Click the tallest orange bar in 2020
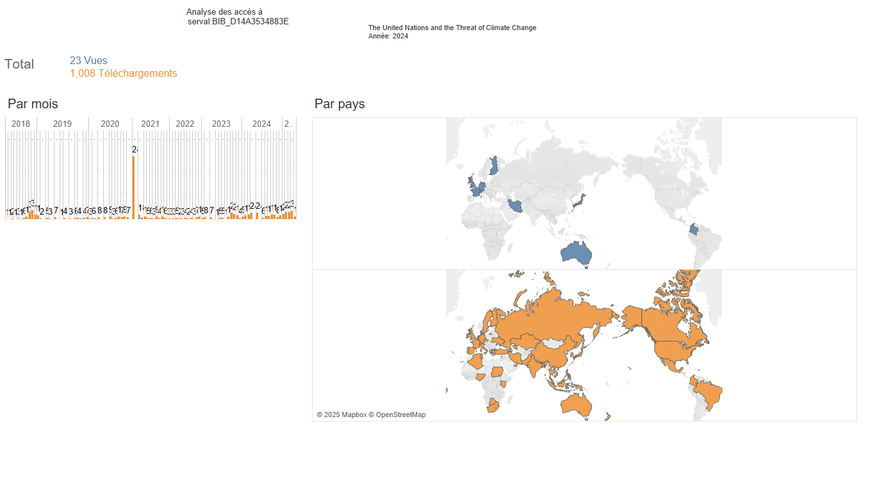Screen dimensions: 875x492 [x=133, y=187]
